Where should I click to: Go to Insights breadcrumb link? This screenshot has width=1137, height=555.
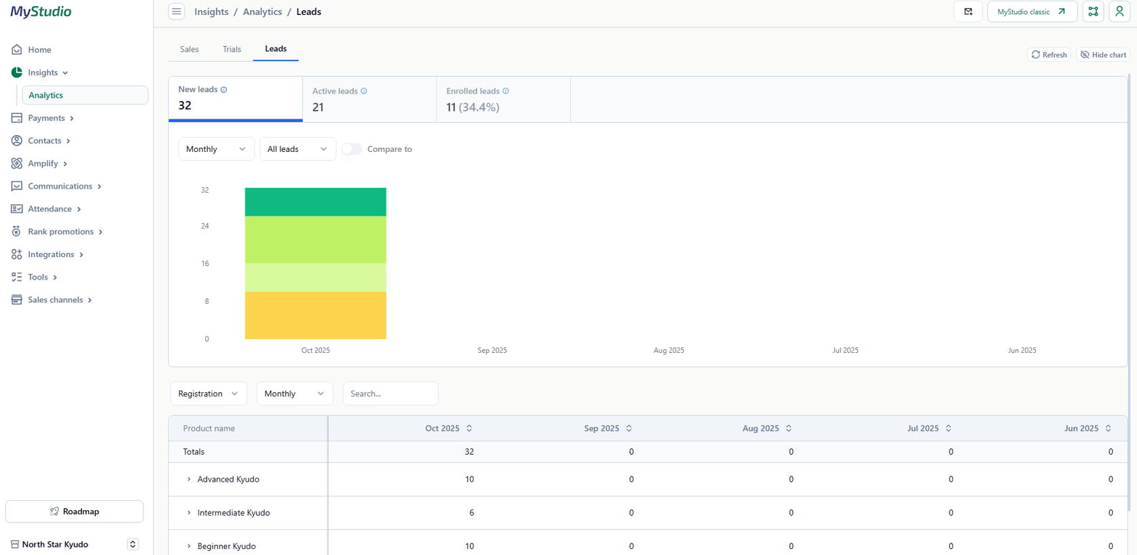(211, 12)
